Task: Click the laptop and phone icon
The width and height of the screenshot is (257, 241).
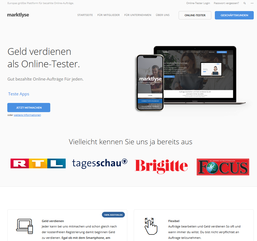Action: 25,226
